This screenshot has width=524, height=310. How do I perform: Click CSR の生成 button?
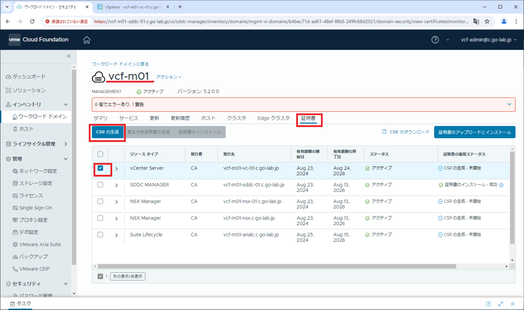[x=107, y=132]
